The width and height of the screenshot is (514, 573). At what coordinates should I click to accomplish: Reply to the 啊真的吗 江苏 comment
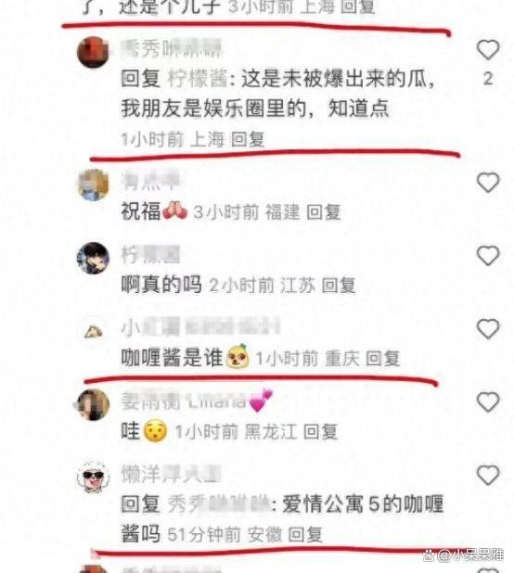pos(339,285)
